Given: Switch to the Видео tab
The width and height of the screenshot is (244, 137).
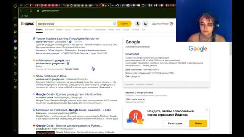Looking at the screenshot, I should [x=59, y=30].
